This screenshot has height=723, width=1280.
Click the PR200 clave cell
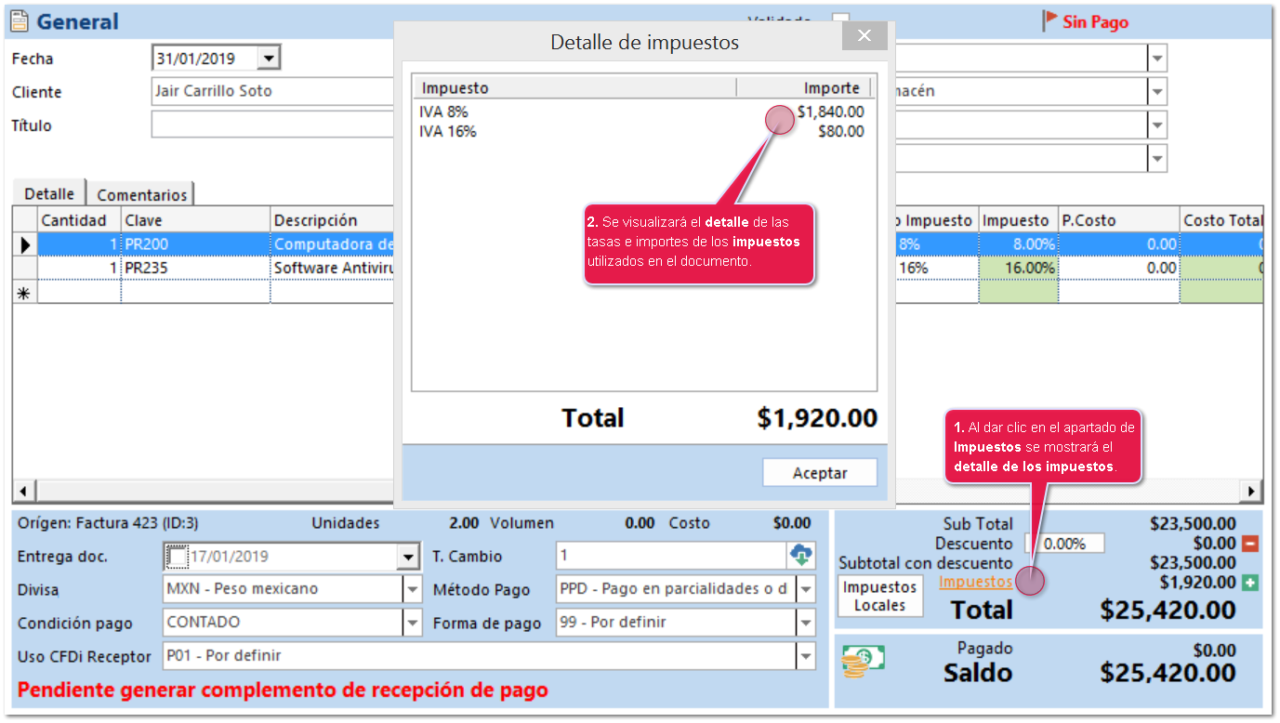[x=196, y=244]
